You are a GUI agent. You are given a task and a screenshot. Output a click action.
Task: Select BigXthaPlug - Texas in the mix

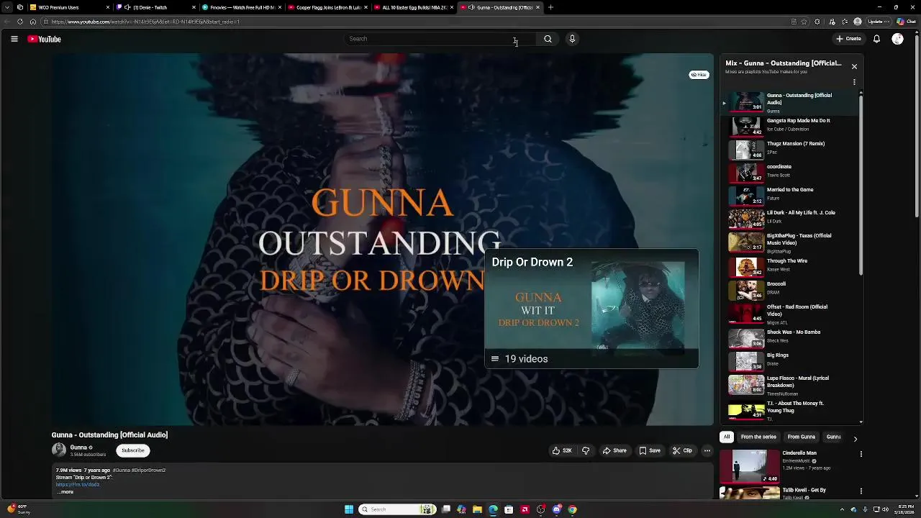coord(791,243)
